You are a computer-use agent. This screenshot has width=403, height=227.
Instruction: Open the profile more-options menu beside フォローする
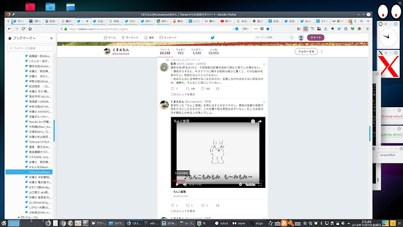click(x=322, y=52)
